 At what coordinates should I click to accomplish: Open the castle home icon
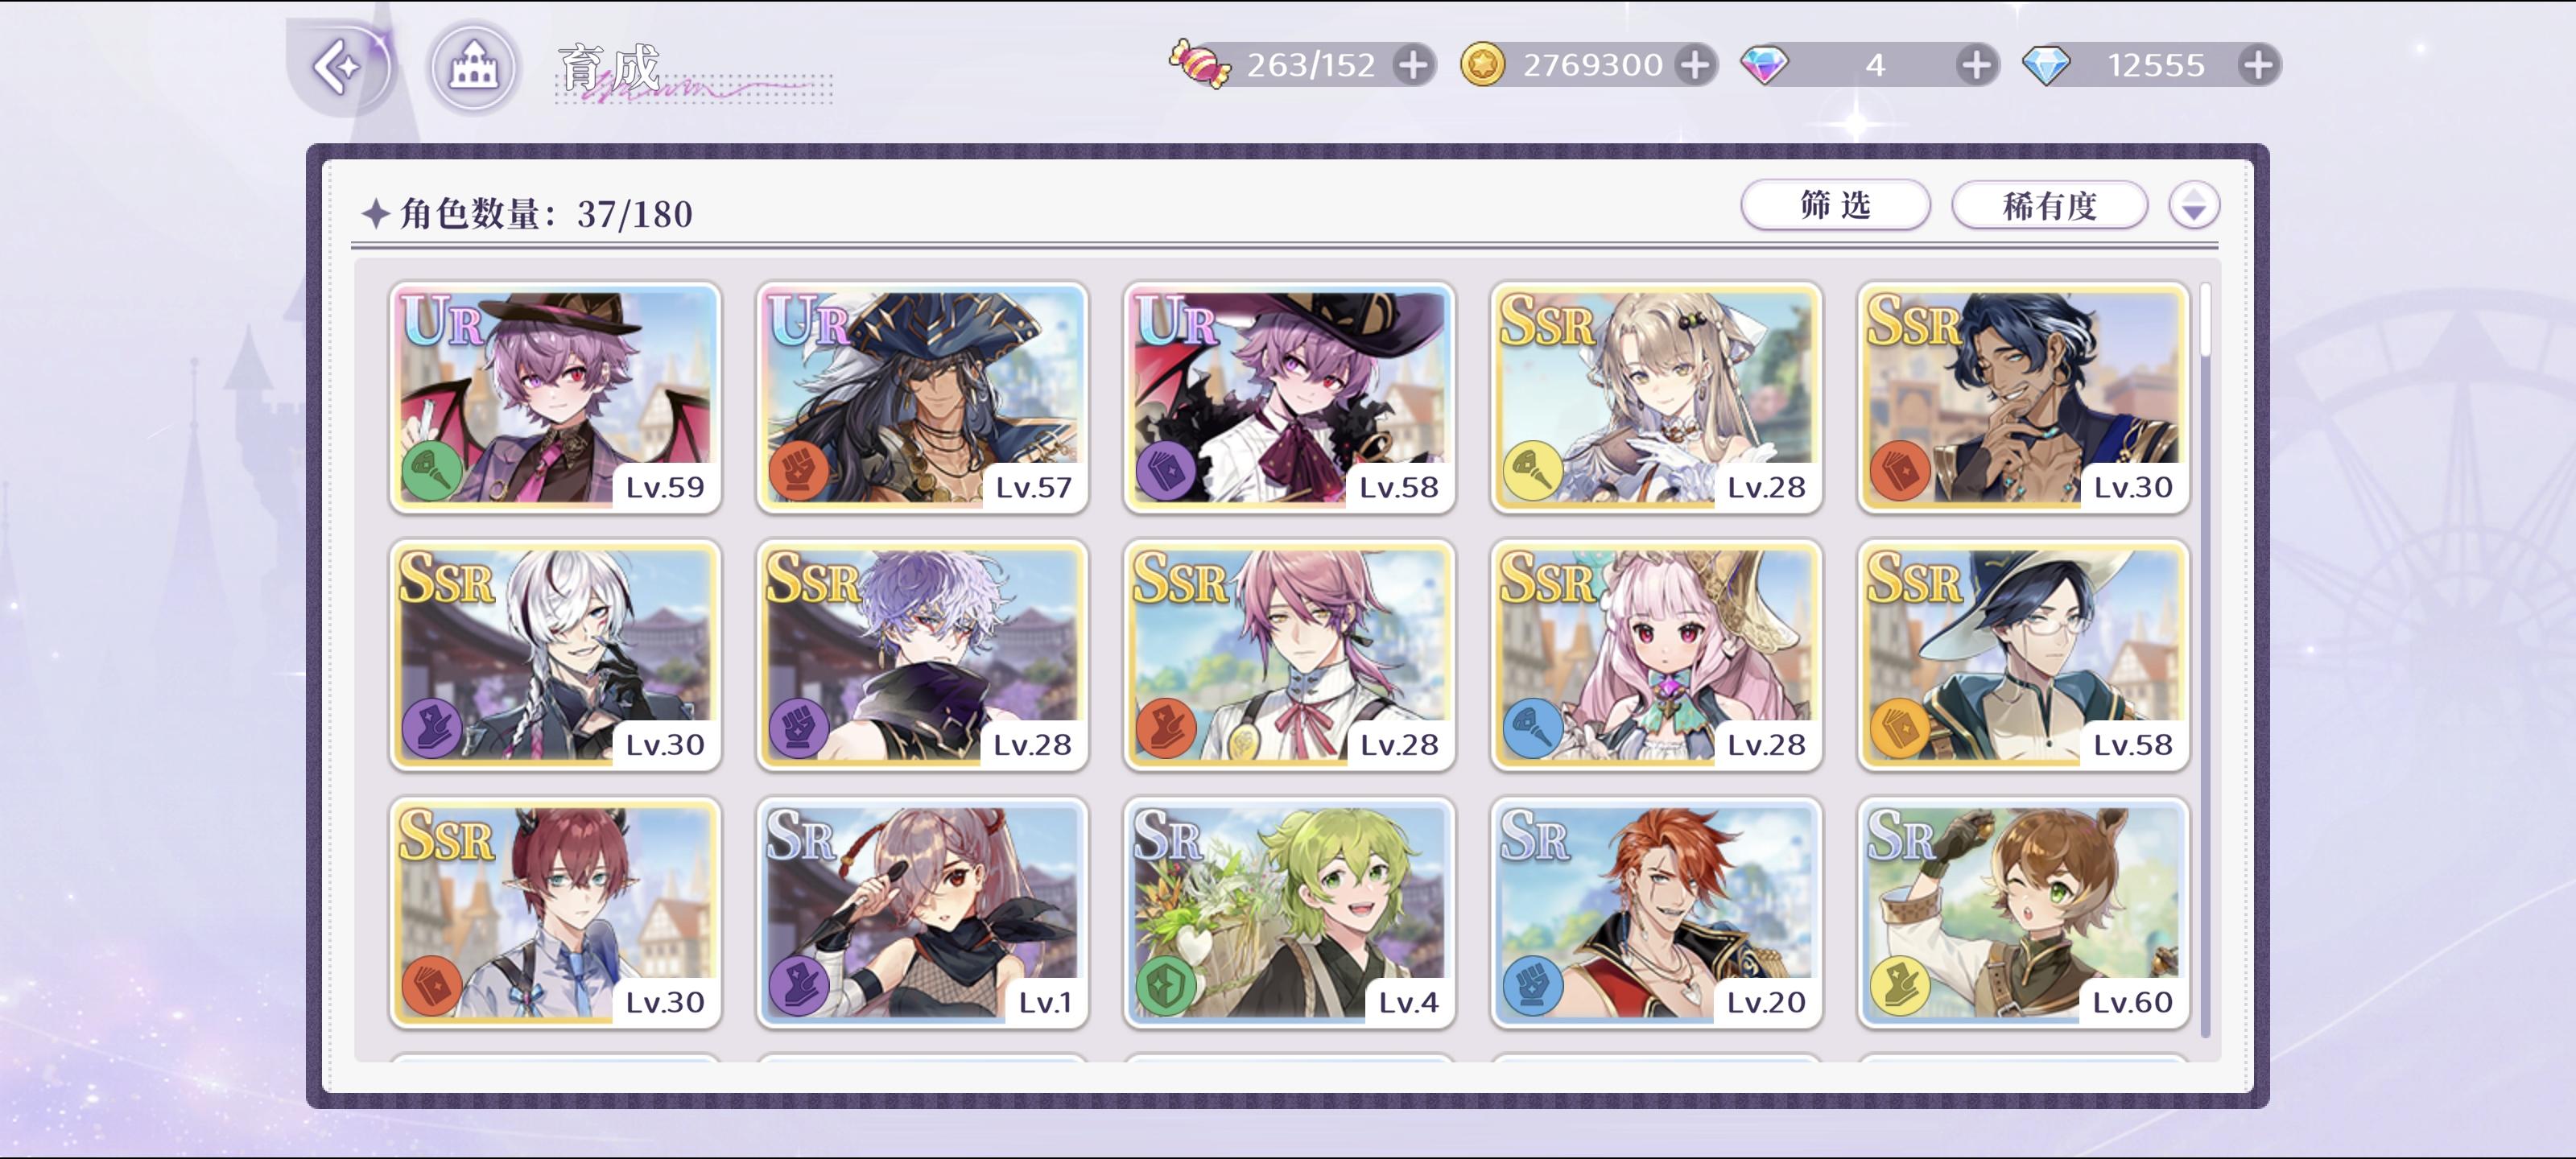point(474,68)
